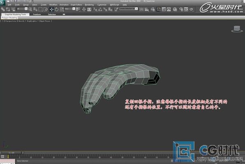This screenshot has width=245, height=164.
Task: Toggle Spinner Snap
Action: [x=110, y=9]
